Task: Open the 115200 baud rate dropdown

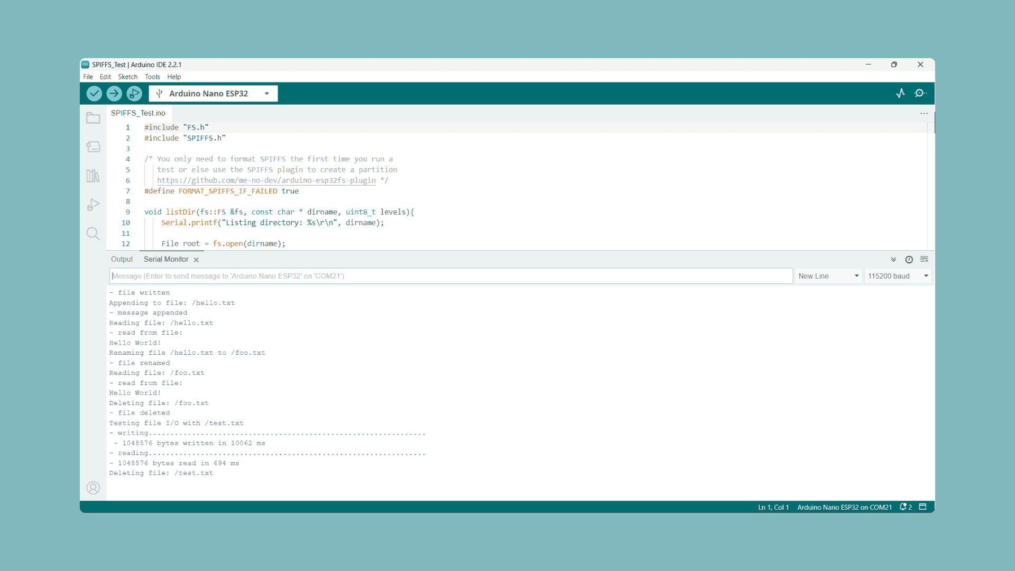Action: [x=897, y=276]
